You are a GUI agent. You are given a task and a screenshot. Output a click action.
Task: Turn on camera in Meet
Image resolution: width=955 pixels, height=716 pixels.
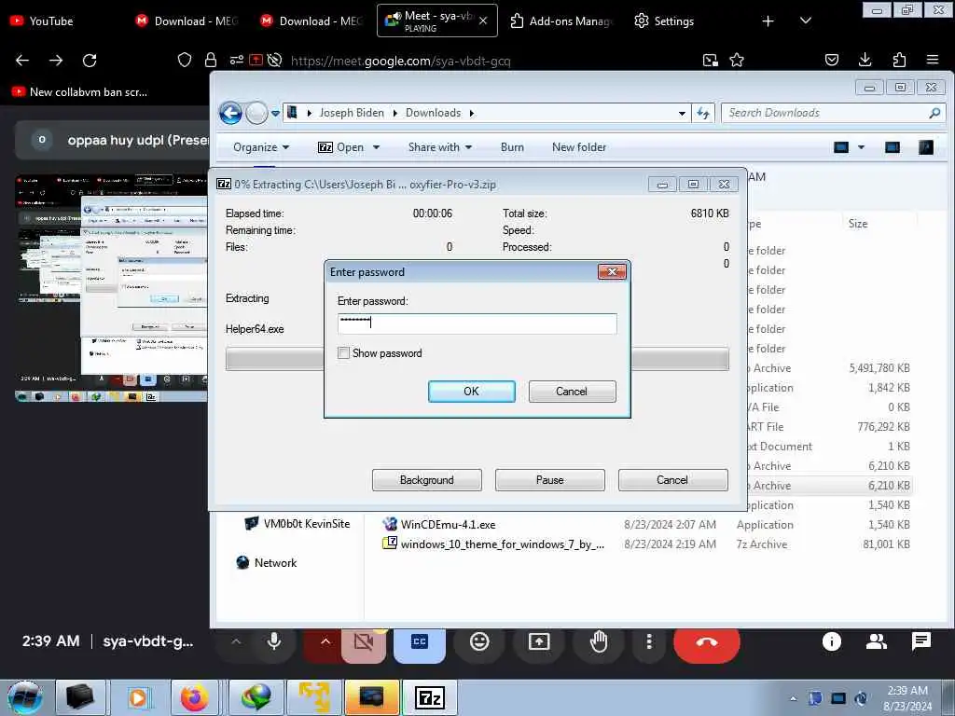[x=364, y=642]
